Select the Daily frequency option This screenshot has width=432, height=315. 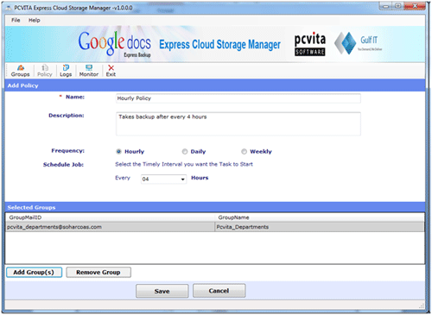pyautogui.click(x=185, y=151)
